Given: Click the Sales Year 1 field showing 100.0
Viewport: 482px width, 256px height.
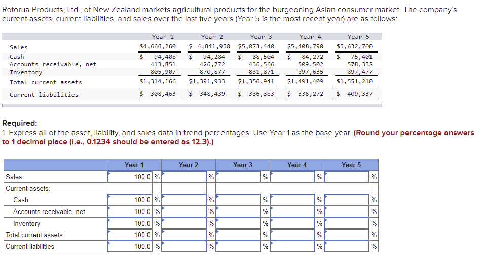Looking at the screenshot, I should 130,177.
